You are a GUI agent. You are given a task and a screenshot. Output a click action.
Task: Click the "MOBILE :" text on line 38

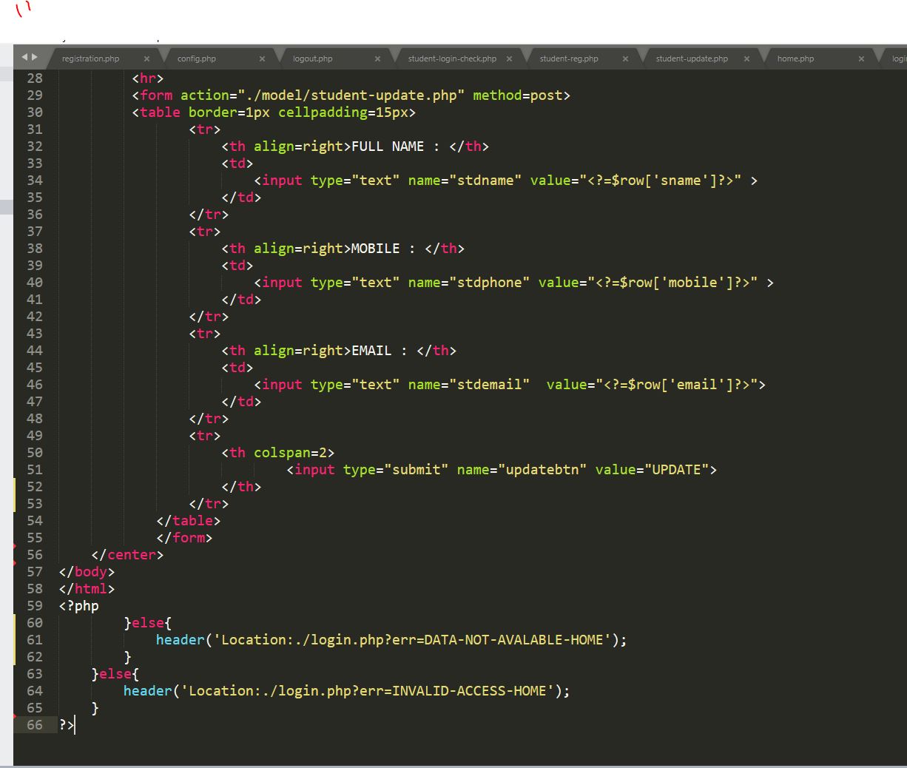coord(384,249)
